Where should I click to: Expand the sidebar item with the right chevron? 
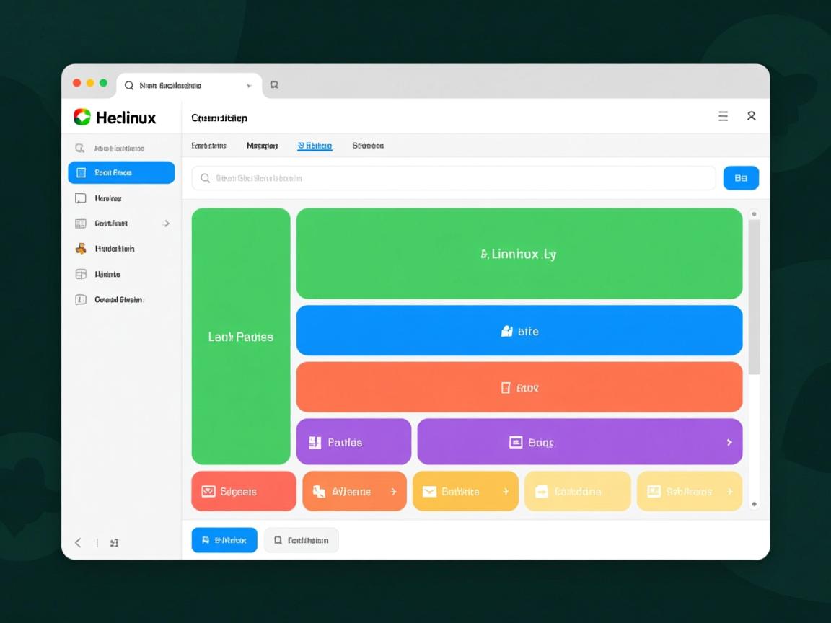tap(167, 224)
